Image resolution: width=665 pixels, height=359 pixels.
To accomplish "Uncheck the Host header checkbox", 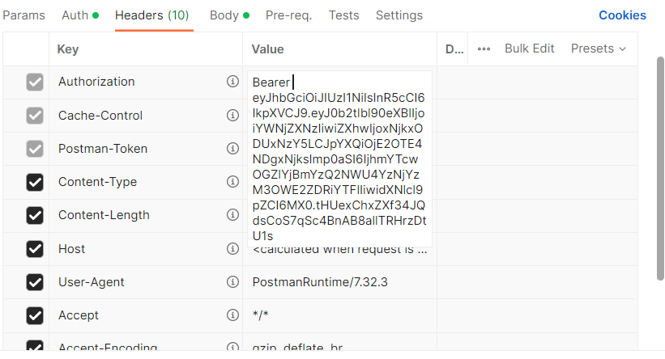I will coord(35,249).
